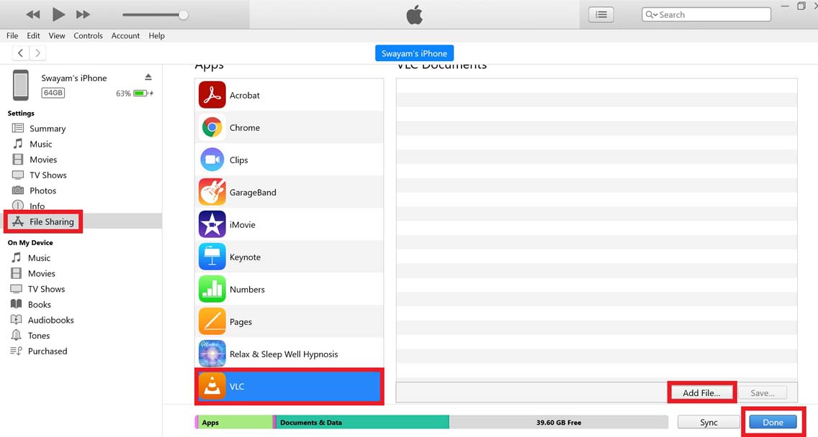Select the Relax & Sleep Well Hypnosis app
The image size is (818, 437).
288,354
